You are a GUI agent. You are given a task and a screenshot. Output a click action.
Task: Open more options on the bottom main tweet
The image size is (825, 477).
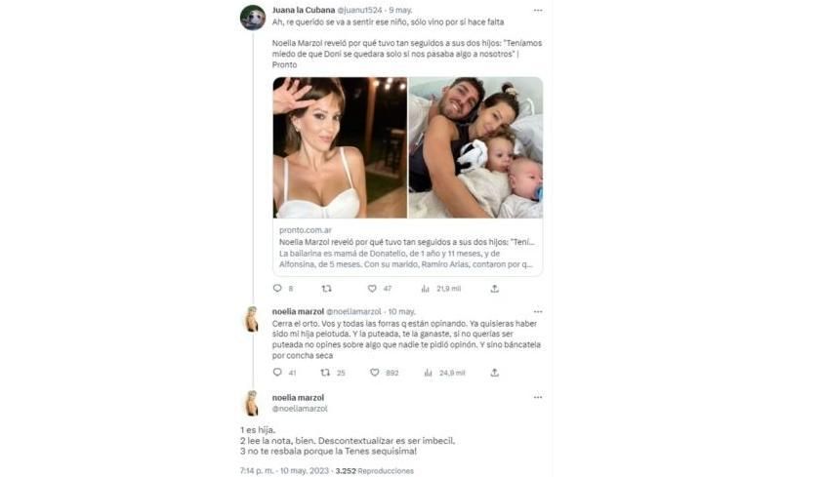pyautogui.click(x=536, y=398)
